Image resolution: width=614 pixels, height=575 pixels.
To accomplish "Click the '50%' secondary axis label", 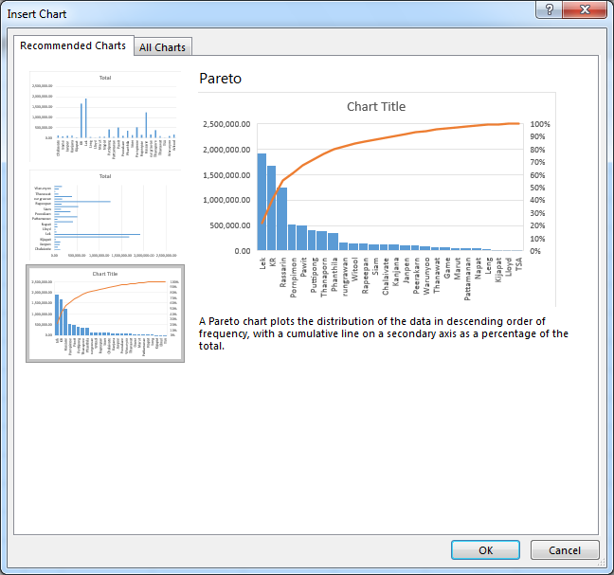I will (537, 188).
